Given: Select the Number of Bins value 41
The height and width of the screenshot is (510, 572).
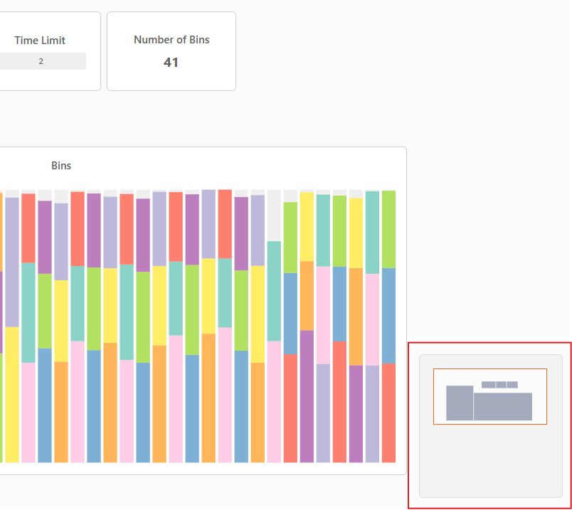Looking at the screenshot, I should pyautogui.click(x=171, y=63).
